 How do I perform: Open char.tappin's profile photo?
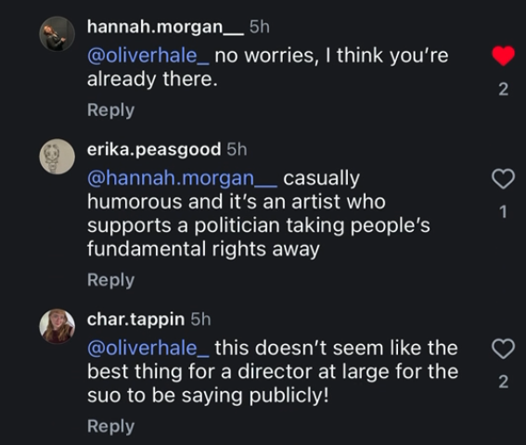pyautogui.click(x=57, y=326)
